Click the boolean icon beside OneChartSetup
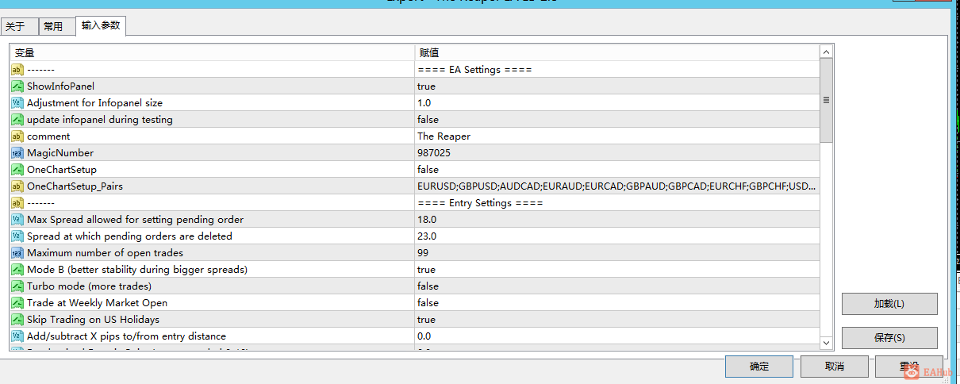This screenshot has width=960, height=384. pos(17,169)
